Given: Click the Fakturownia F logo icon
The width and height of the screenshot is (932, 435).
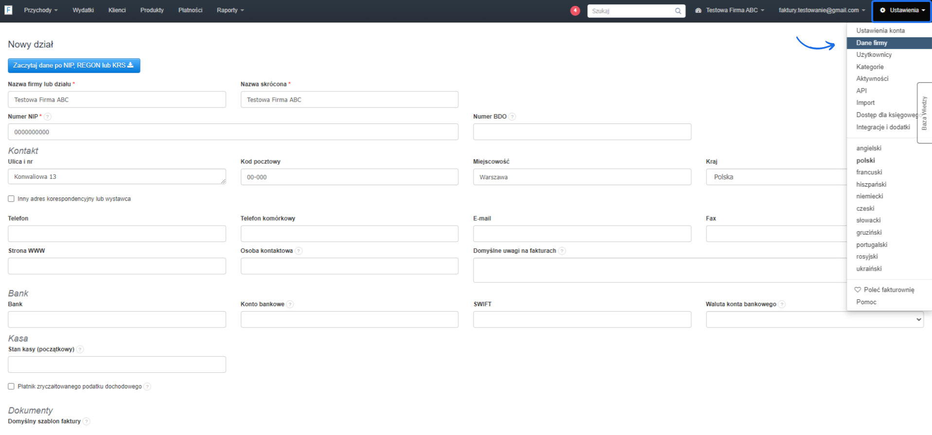Looking at the screenshot, I should [x=8, y=10].
